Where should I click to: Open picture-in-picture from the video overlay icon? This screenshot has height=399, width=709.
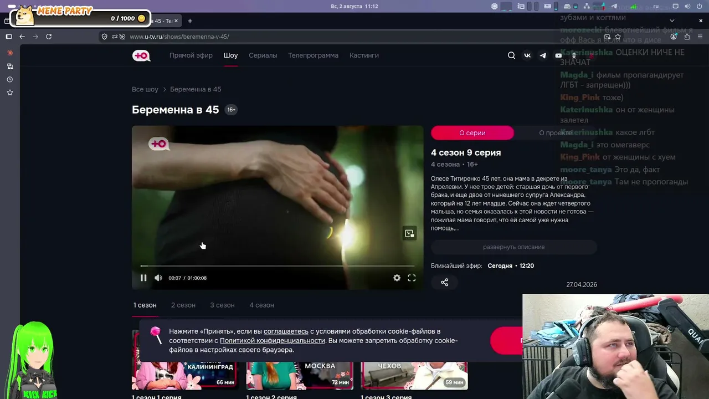click(409, 233)
